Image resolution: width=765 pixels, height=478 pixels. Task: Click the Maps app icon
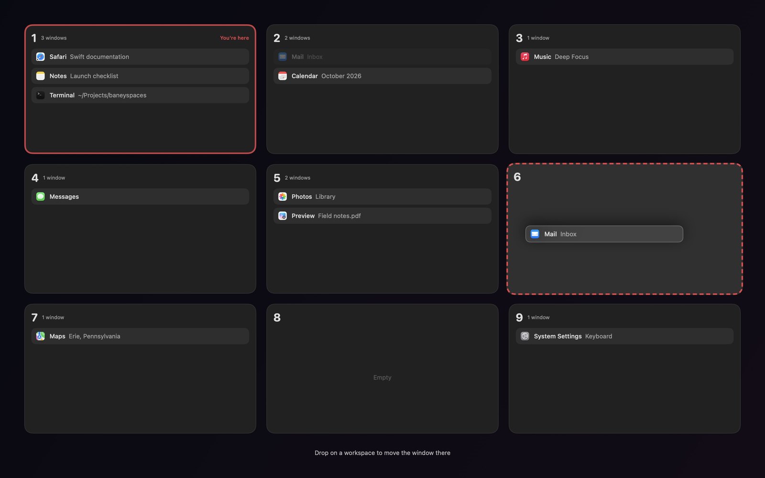click(x=41, y=337)
